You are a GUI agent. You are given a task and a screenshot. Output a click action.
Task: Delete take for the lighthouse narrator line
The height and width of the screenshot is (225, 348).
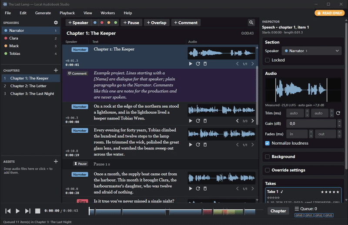coord(205,121)
